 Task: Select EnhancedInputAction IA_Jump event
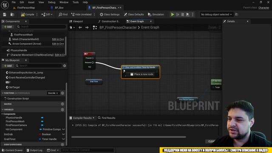pos(26,73)
